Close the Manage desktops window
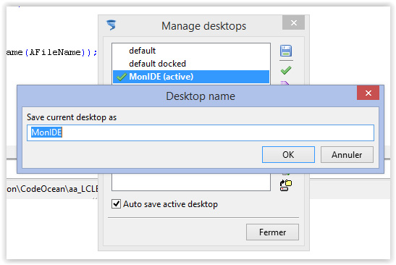 (293, 22)
